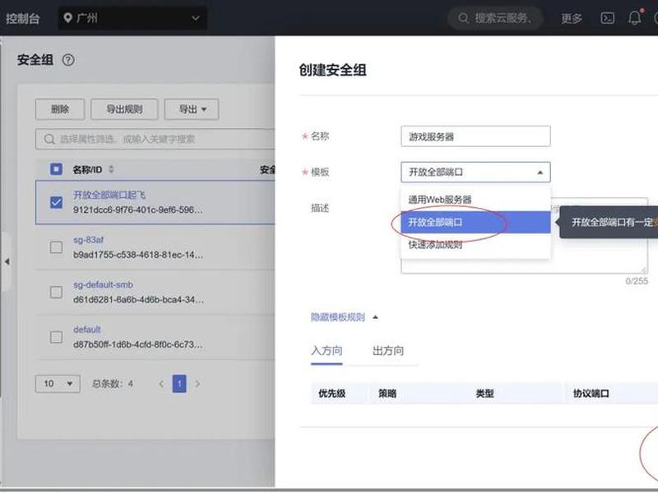Go to previous page arrow
The image size is (658, 493).
[161, 384]
